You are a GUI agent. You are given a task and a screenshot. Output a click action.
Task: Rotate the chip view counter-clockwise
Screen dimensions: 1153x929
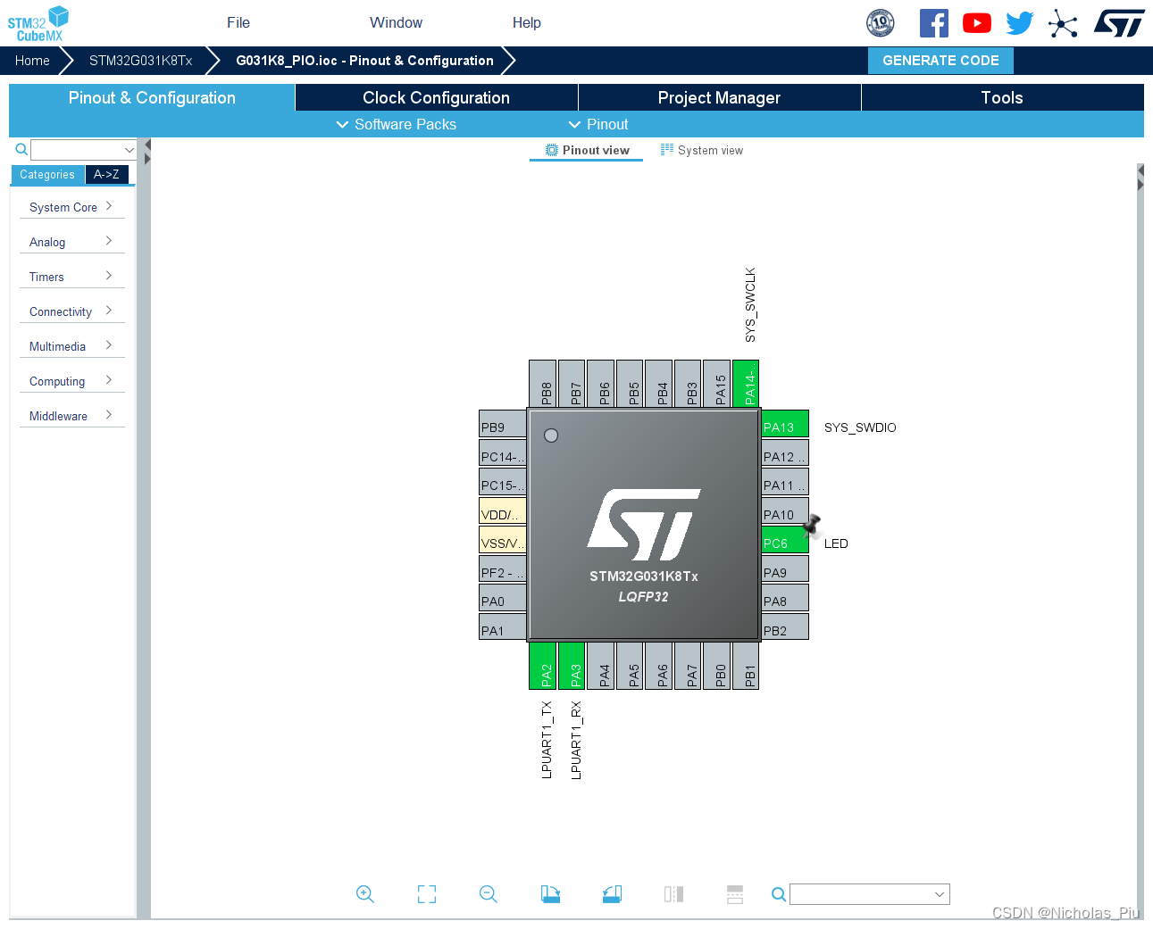click(x=612, y=894)
